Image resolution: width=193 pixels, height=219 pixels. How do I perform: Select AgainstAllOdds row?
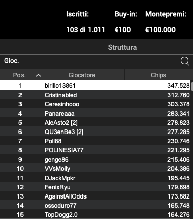pos(95,196)
